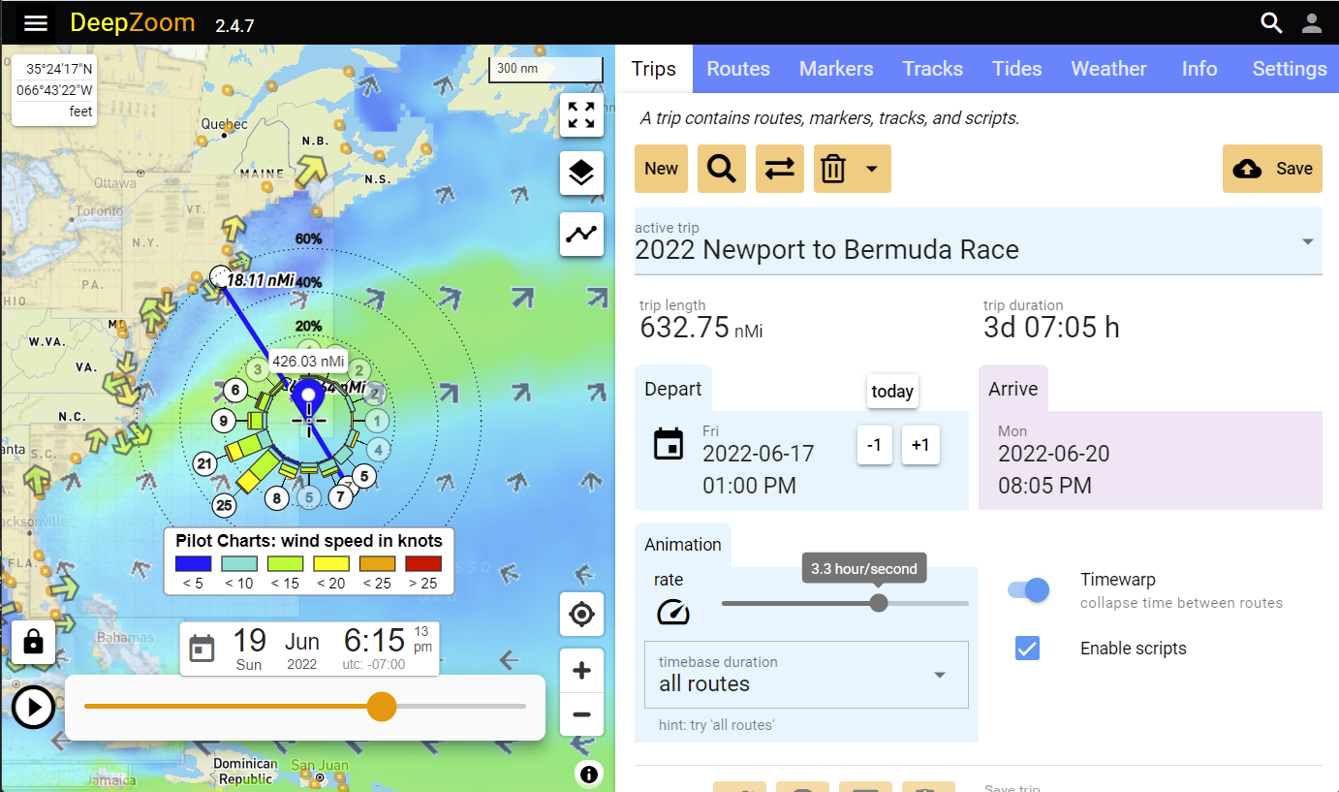The image size is (1339, 792).
Task: Open the user account icon
Action: pyautogui.click(x=1312, y=23)
